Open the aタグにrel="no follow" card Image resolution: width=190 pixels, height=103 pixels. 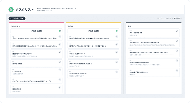coord(93,74)
